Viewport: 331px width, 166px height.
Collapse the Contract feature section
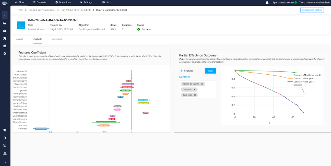click(x=214, y=77)
